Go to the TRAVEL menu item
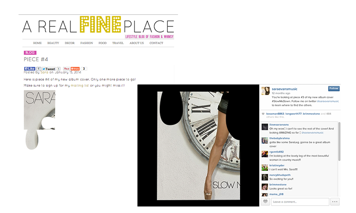The image size is (356, 213). coord(118,43)
